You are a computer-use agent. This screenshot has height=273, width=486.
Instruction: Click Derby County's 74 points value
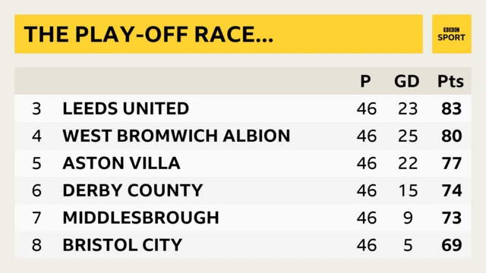point(452,190)
